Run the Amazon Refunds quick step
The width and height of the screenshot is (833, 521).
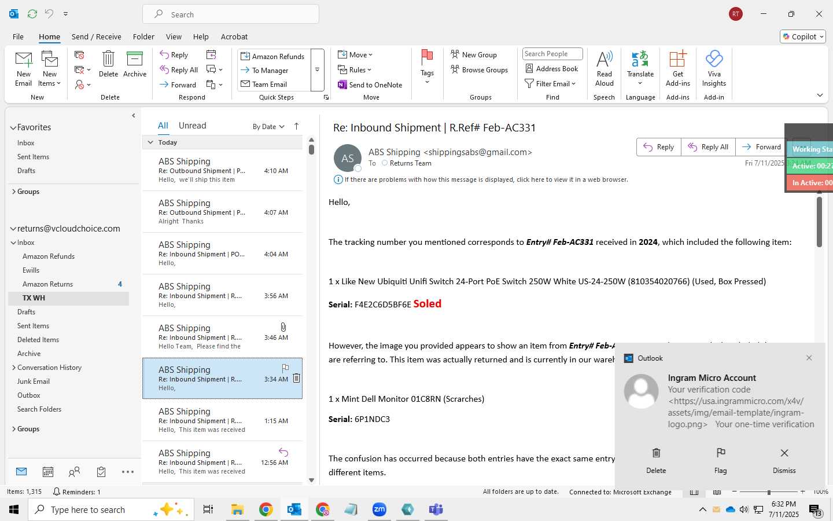point(272,56)
